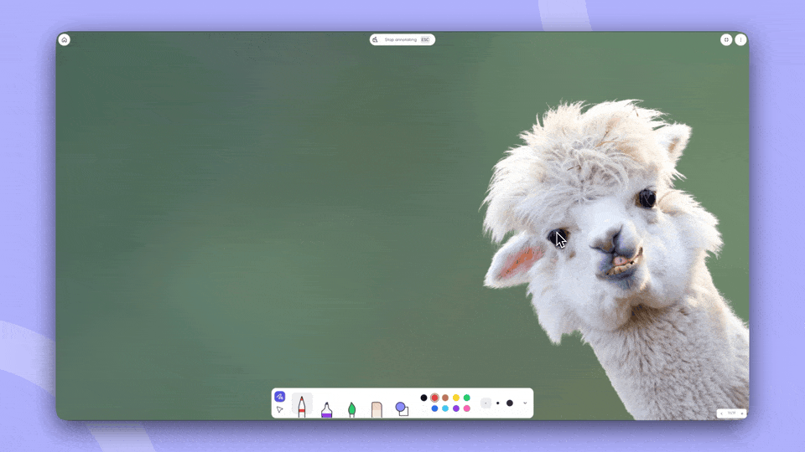Pick the blue color swatch
Image resolution: width=805 pixels, height=452 pixels.
point(434,408)
